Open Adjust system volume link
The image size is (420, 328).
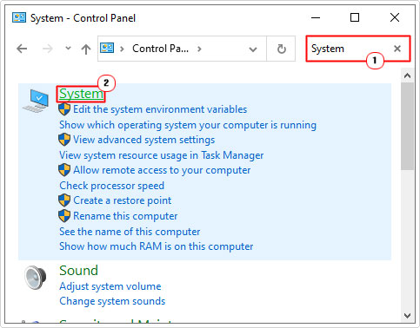click(110, 286)
